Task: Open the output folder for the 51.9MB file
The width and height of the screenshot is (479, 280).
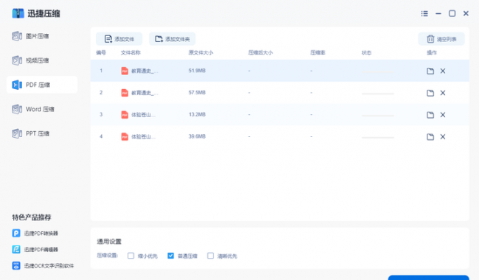Action: (x=430, y=71)
